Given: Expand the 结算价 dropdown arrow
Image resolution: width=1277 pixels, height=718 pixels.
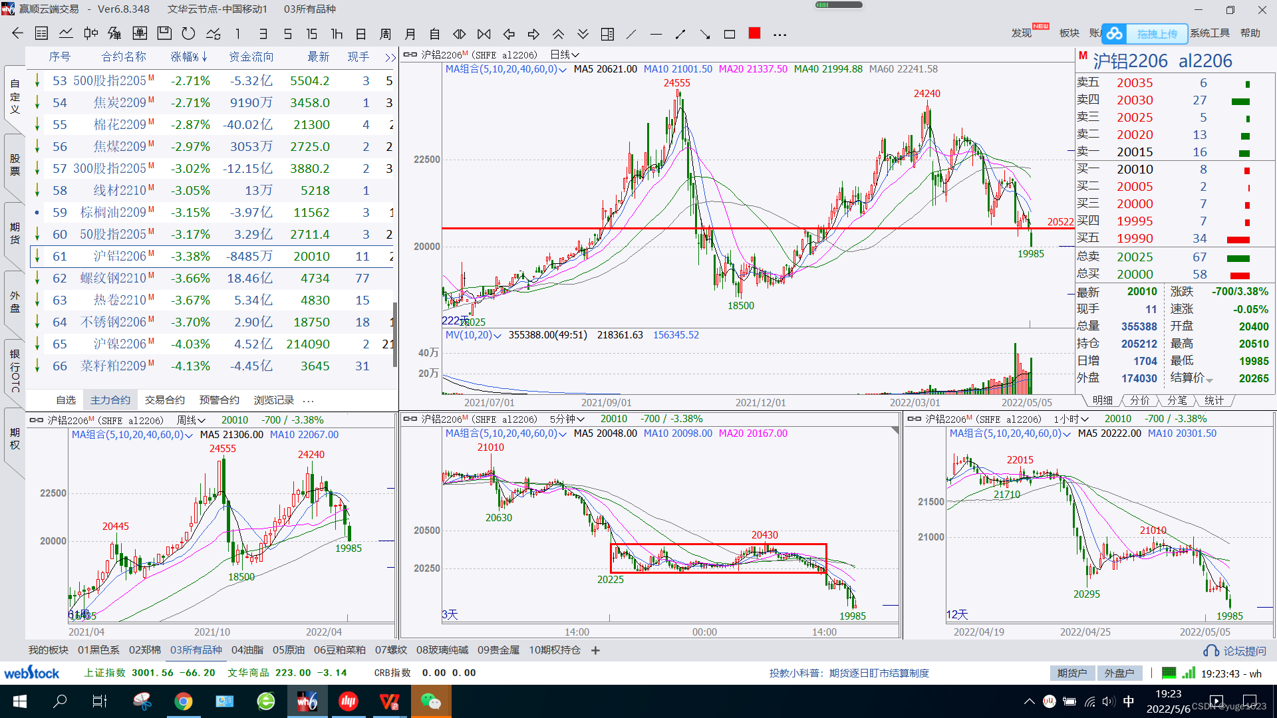Looking at the screenshot, I should [1210, 380].
